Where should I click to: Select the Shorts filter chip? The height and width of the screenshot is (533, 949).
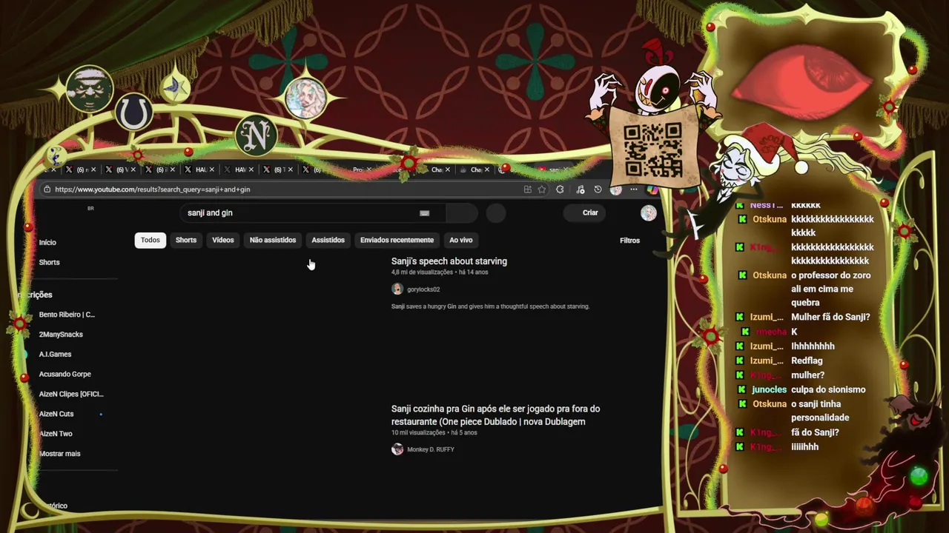click(186, 240)
